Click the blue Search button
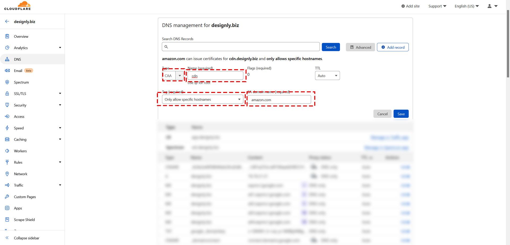510x245 pixels. 331,47
